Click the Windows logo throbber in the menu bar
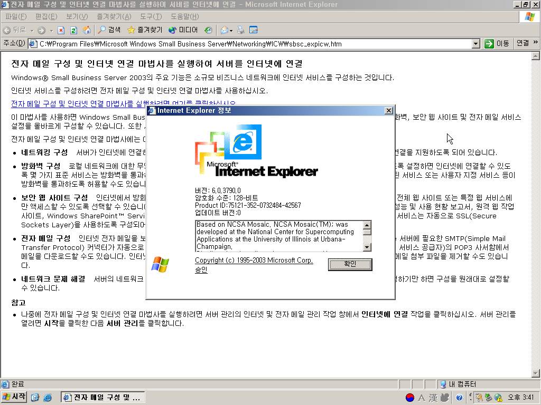The image size is (541, 405). tap(529, 16)
